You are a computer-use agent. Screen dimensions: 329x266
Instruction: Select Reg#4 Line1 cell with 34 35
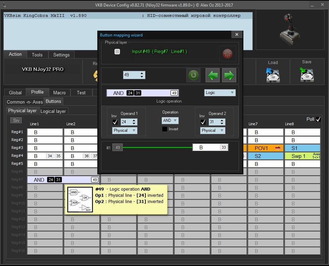45,156
